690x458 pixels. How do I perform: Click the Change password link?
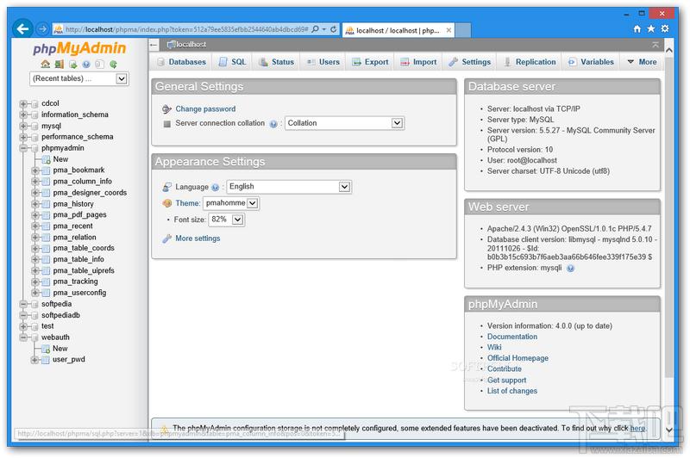tap(205, 109)
